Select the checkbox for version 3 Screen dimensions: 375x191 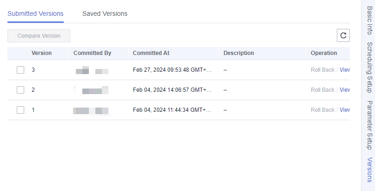point(20,70)
